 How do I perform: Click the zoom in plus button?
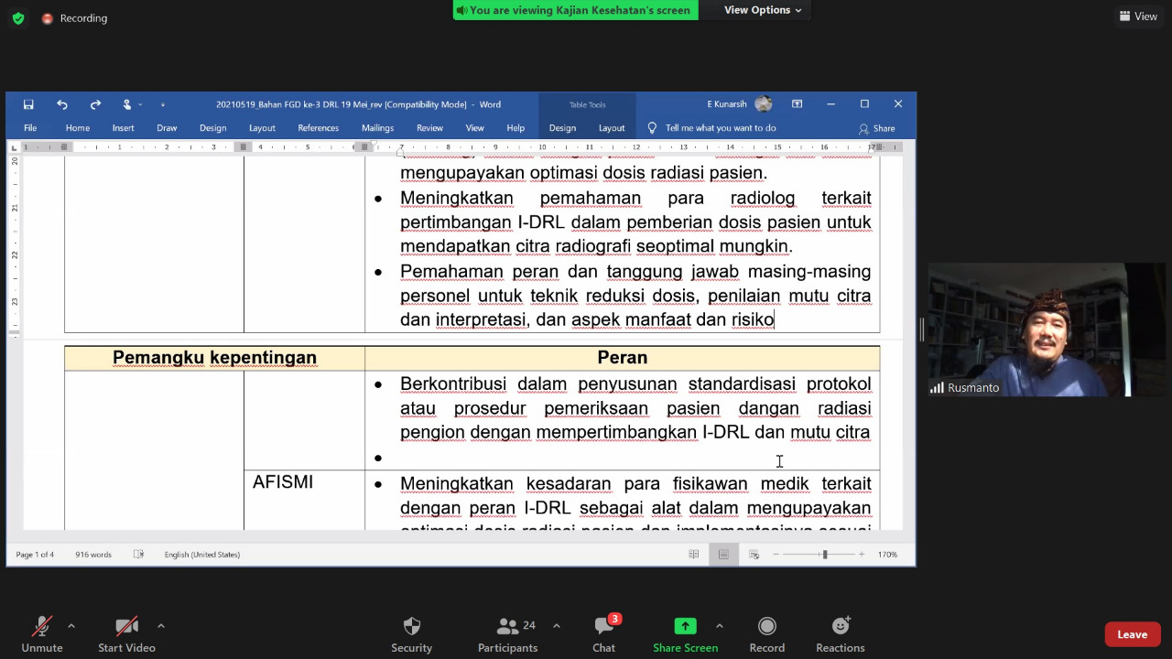pos(861,555)
